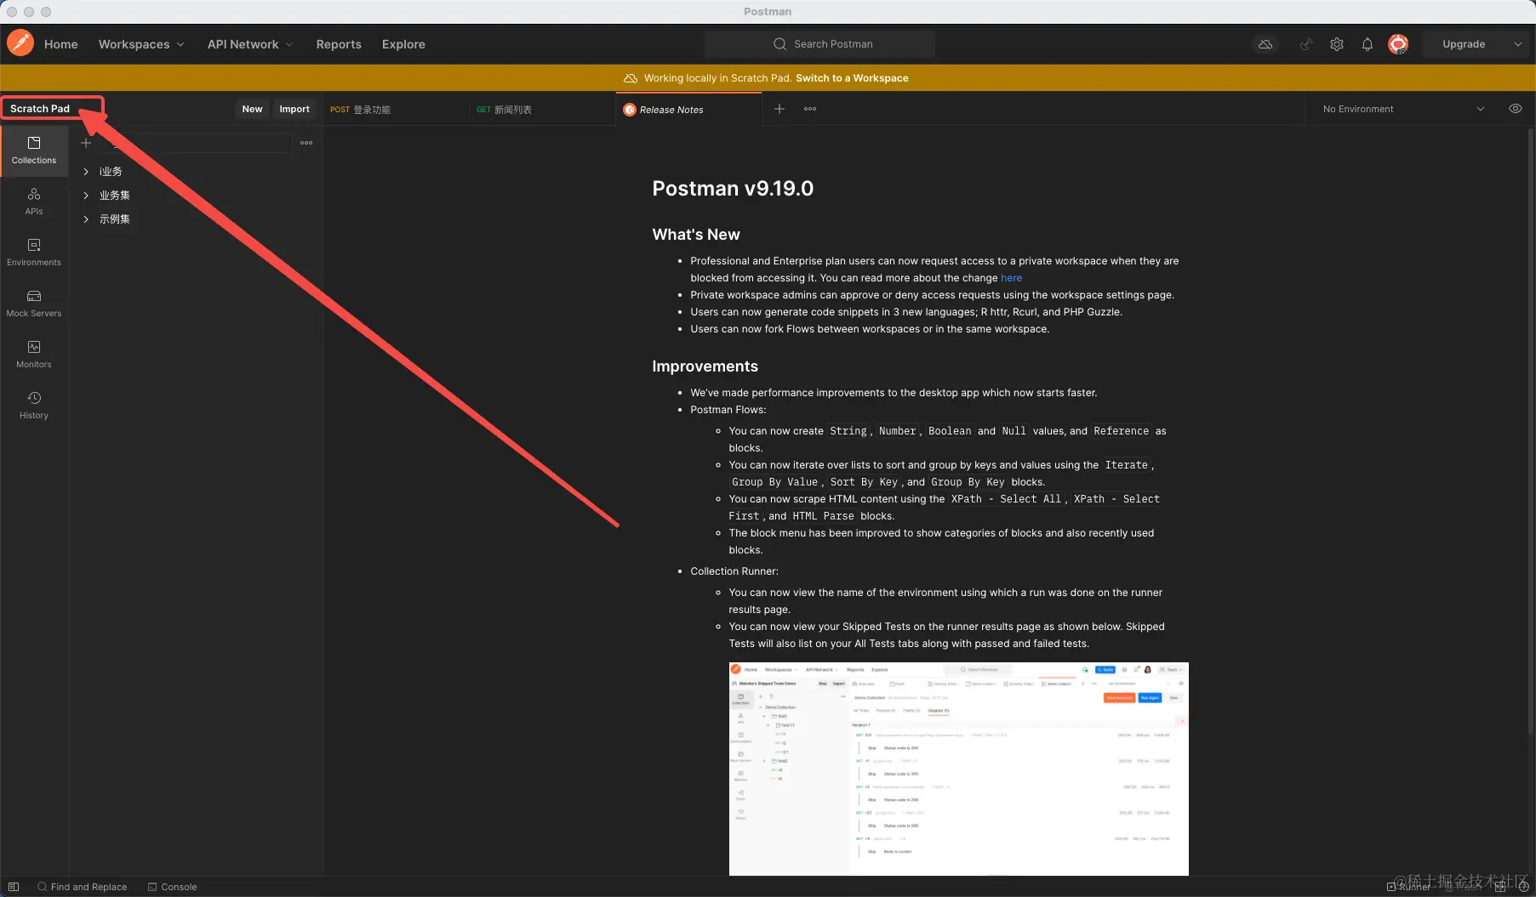The height and width of the screenshot is (897, 1536).
Task: Open the APIs sidebar panel
Action: click(34, 202)
